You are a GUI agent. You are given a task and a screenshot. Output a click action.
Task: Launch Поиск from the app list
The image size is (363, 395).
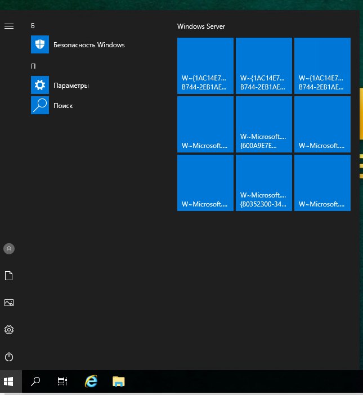coord(52,105)
